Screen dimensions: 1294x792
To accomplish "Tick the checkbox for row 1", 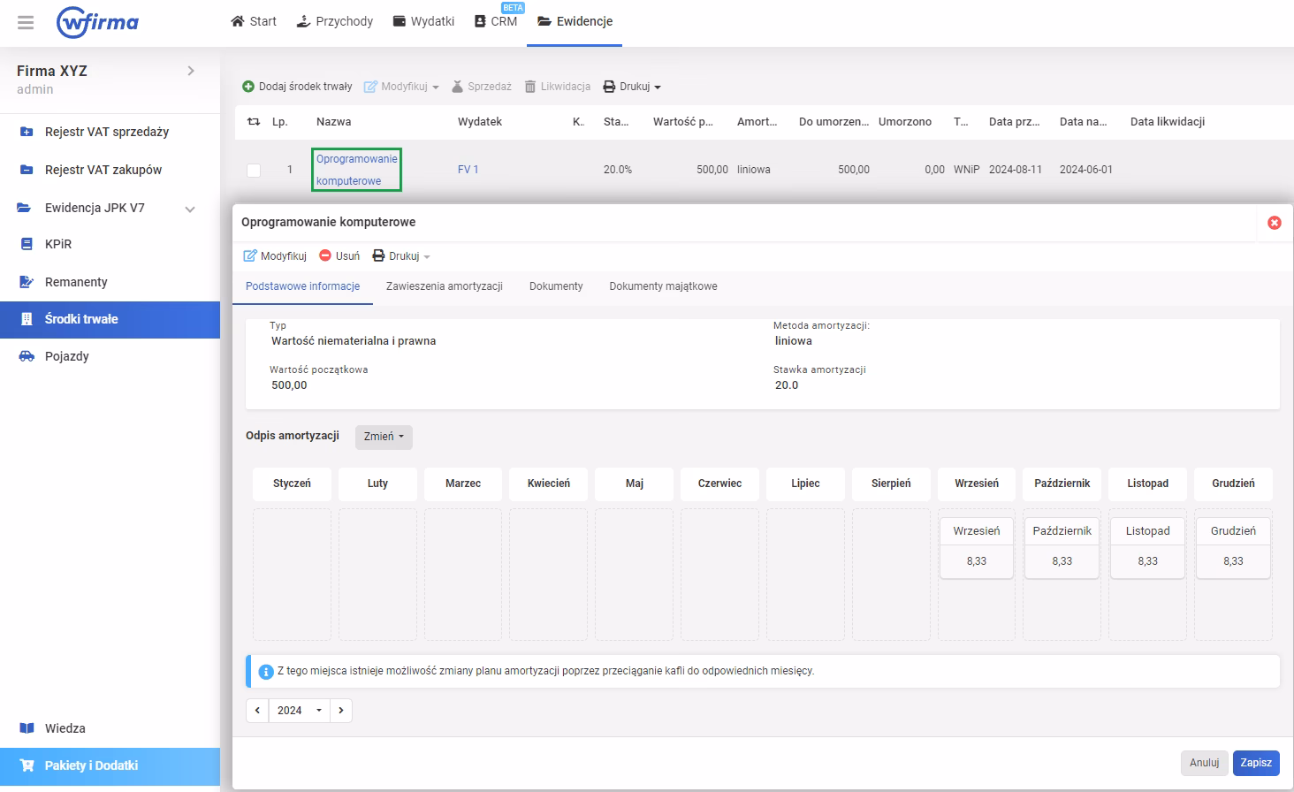I will pyautogui.click(x=254, y=170).
